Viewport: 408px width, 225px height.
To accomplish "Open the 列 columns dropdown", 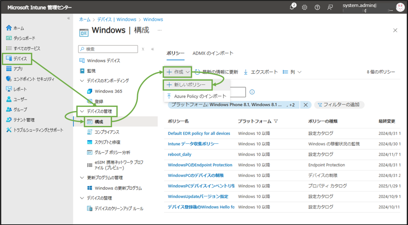I will click(292, 72).
